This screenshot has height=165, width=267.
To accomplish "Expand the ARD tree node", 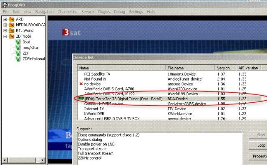I will pyautogui.click(x=5, y=19).
